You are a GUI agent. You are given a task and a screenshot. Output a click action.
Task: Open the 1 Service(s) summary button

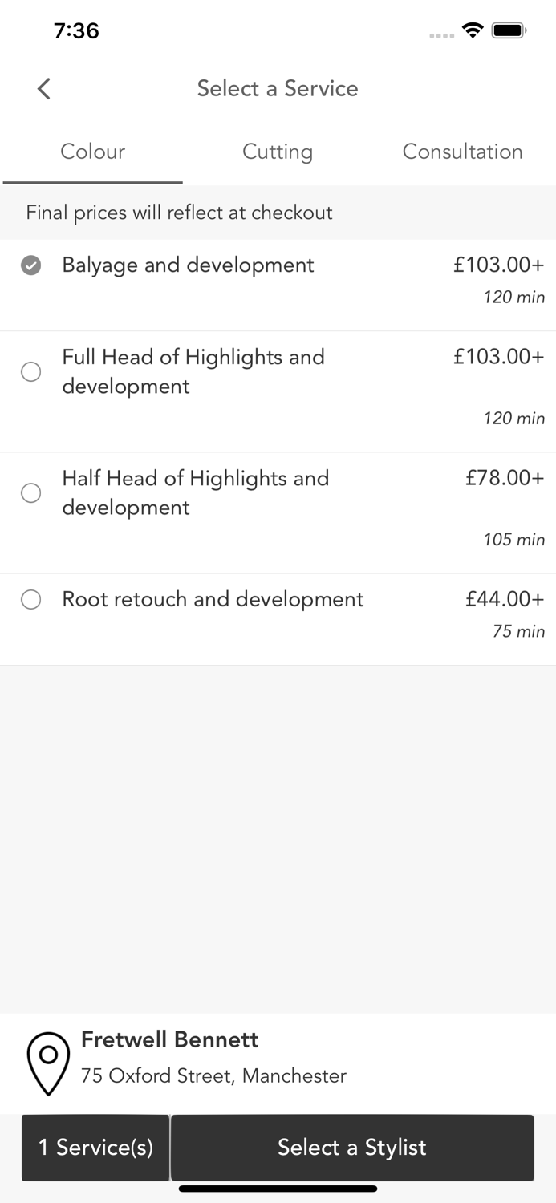pyautogui.click(x=95, y=1148)
